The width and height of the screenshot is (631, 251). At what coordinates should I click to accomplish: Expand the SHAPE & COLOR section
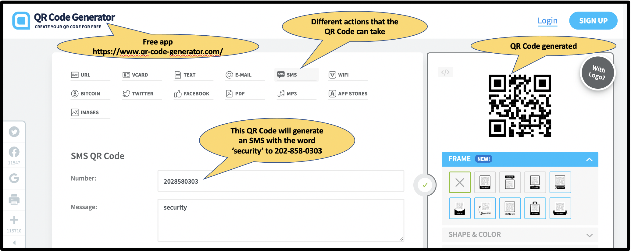tap(520, 235)
